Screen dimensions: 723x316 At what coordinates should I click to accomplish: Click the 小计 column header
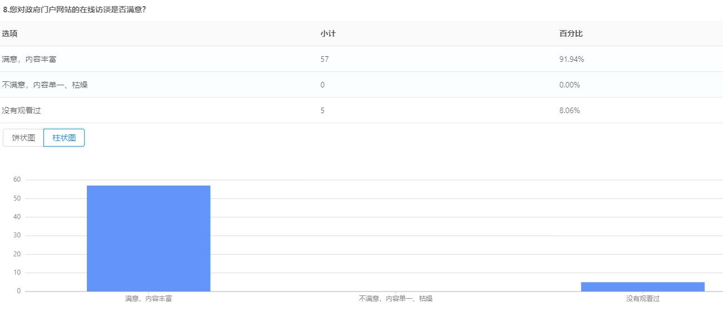tap(328, 33)
